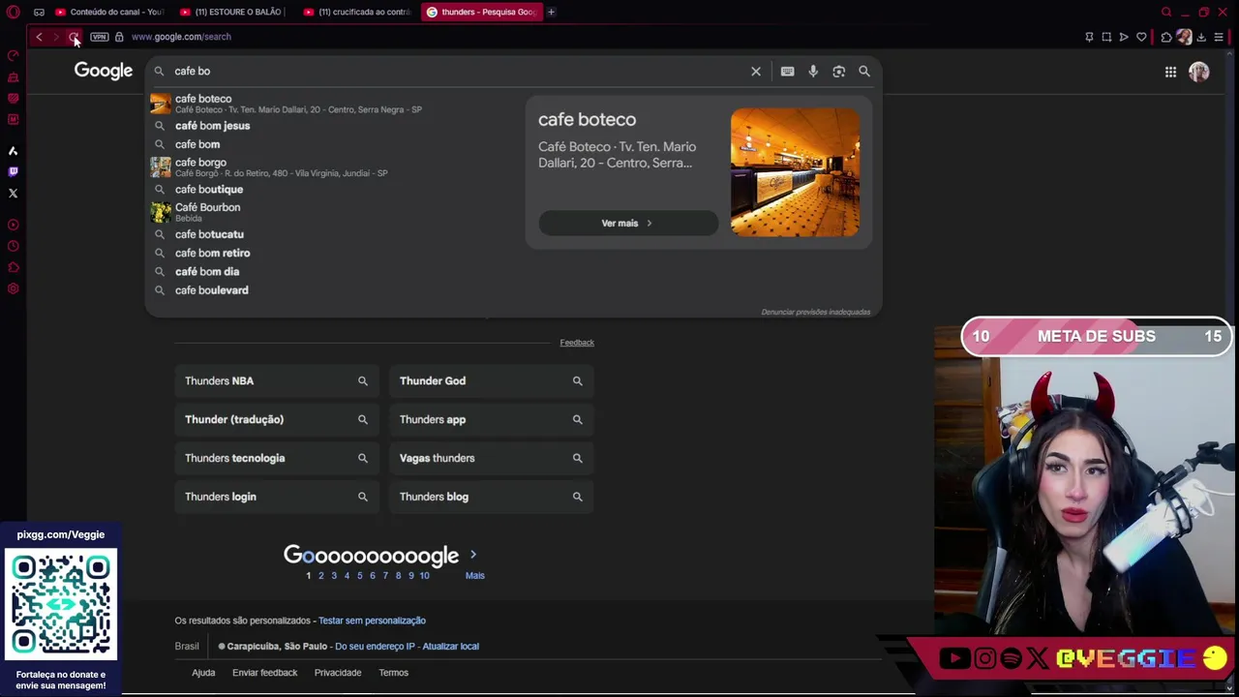The image size is (1239, 697).
Task: Open Twitch in the sidebar
Action: (14, 172)
